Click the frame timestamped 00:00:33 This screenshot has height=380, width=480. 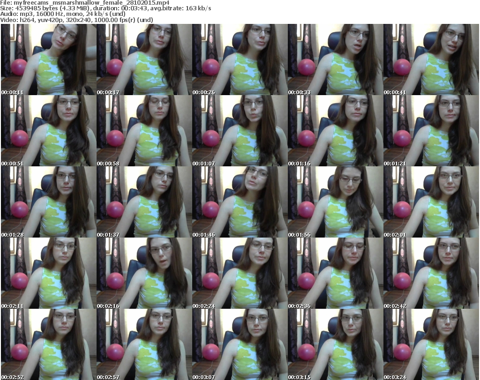pos(335,60)
